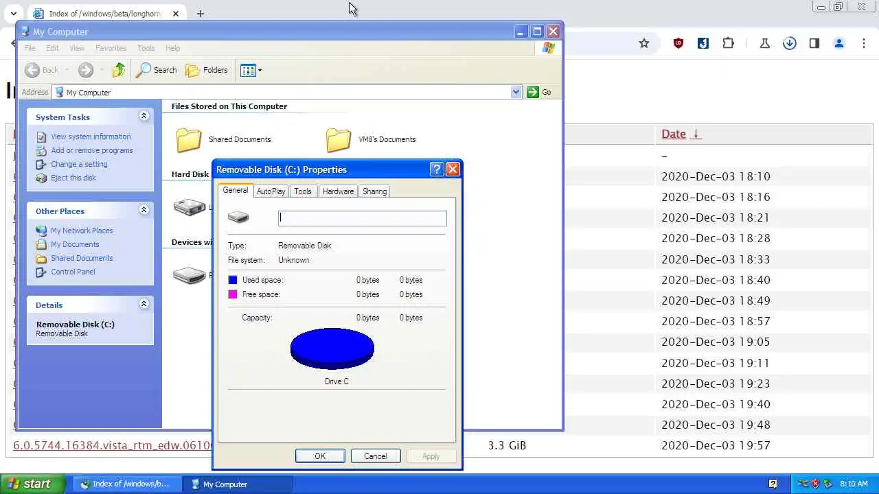Image resolution: width=879 pixels, height=494 pixels.
Task: Close the Index of /windows browser tab
Action: [x=176, y=14]
